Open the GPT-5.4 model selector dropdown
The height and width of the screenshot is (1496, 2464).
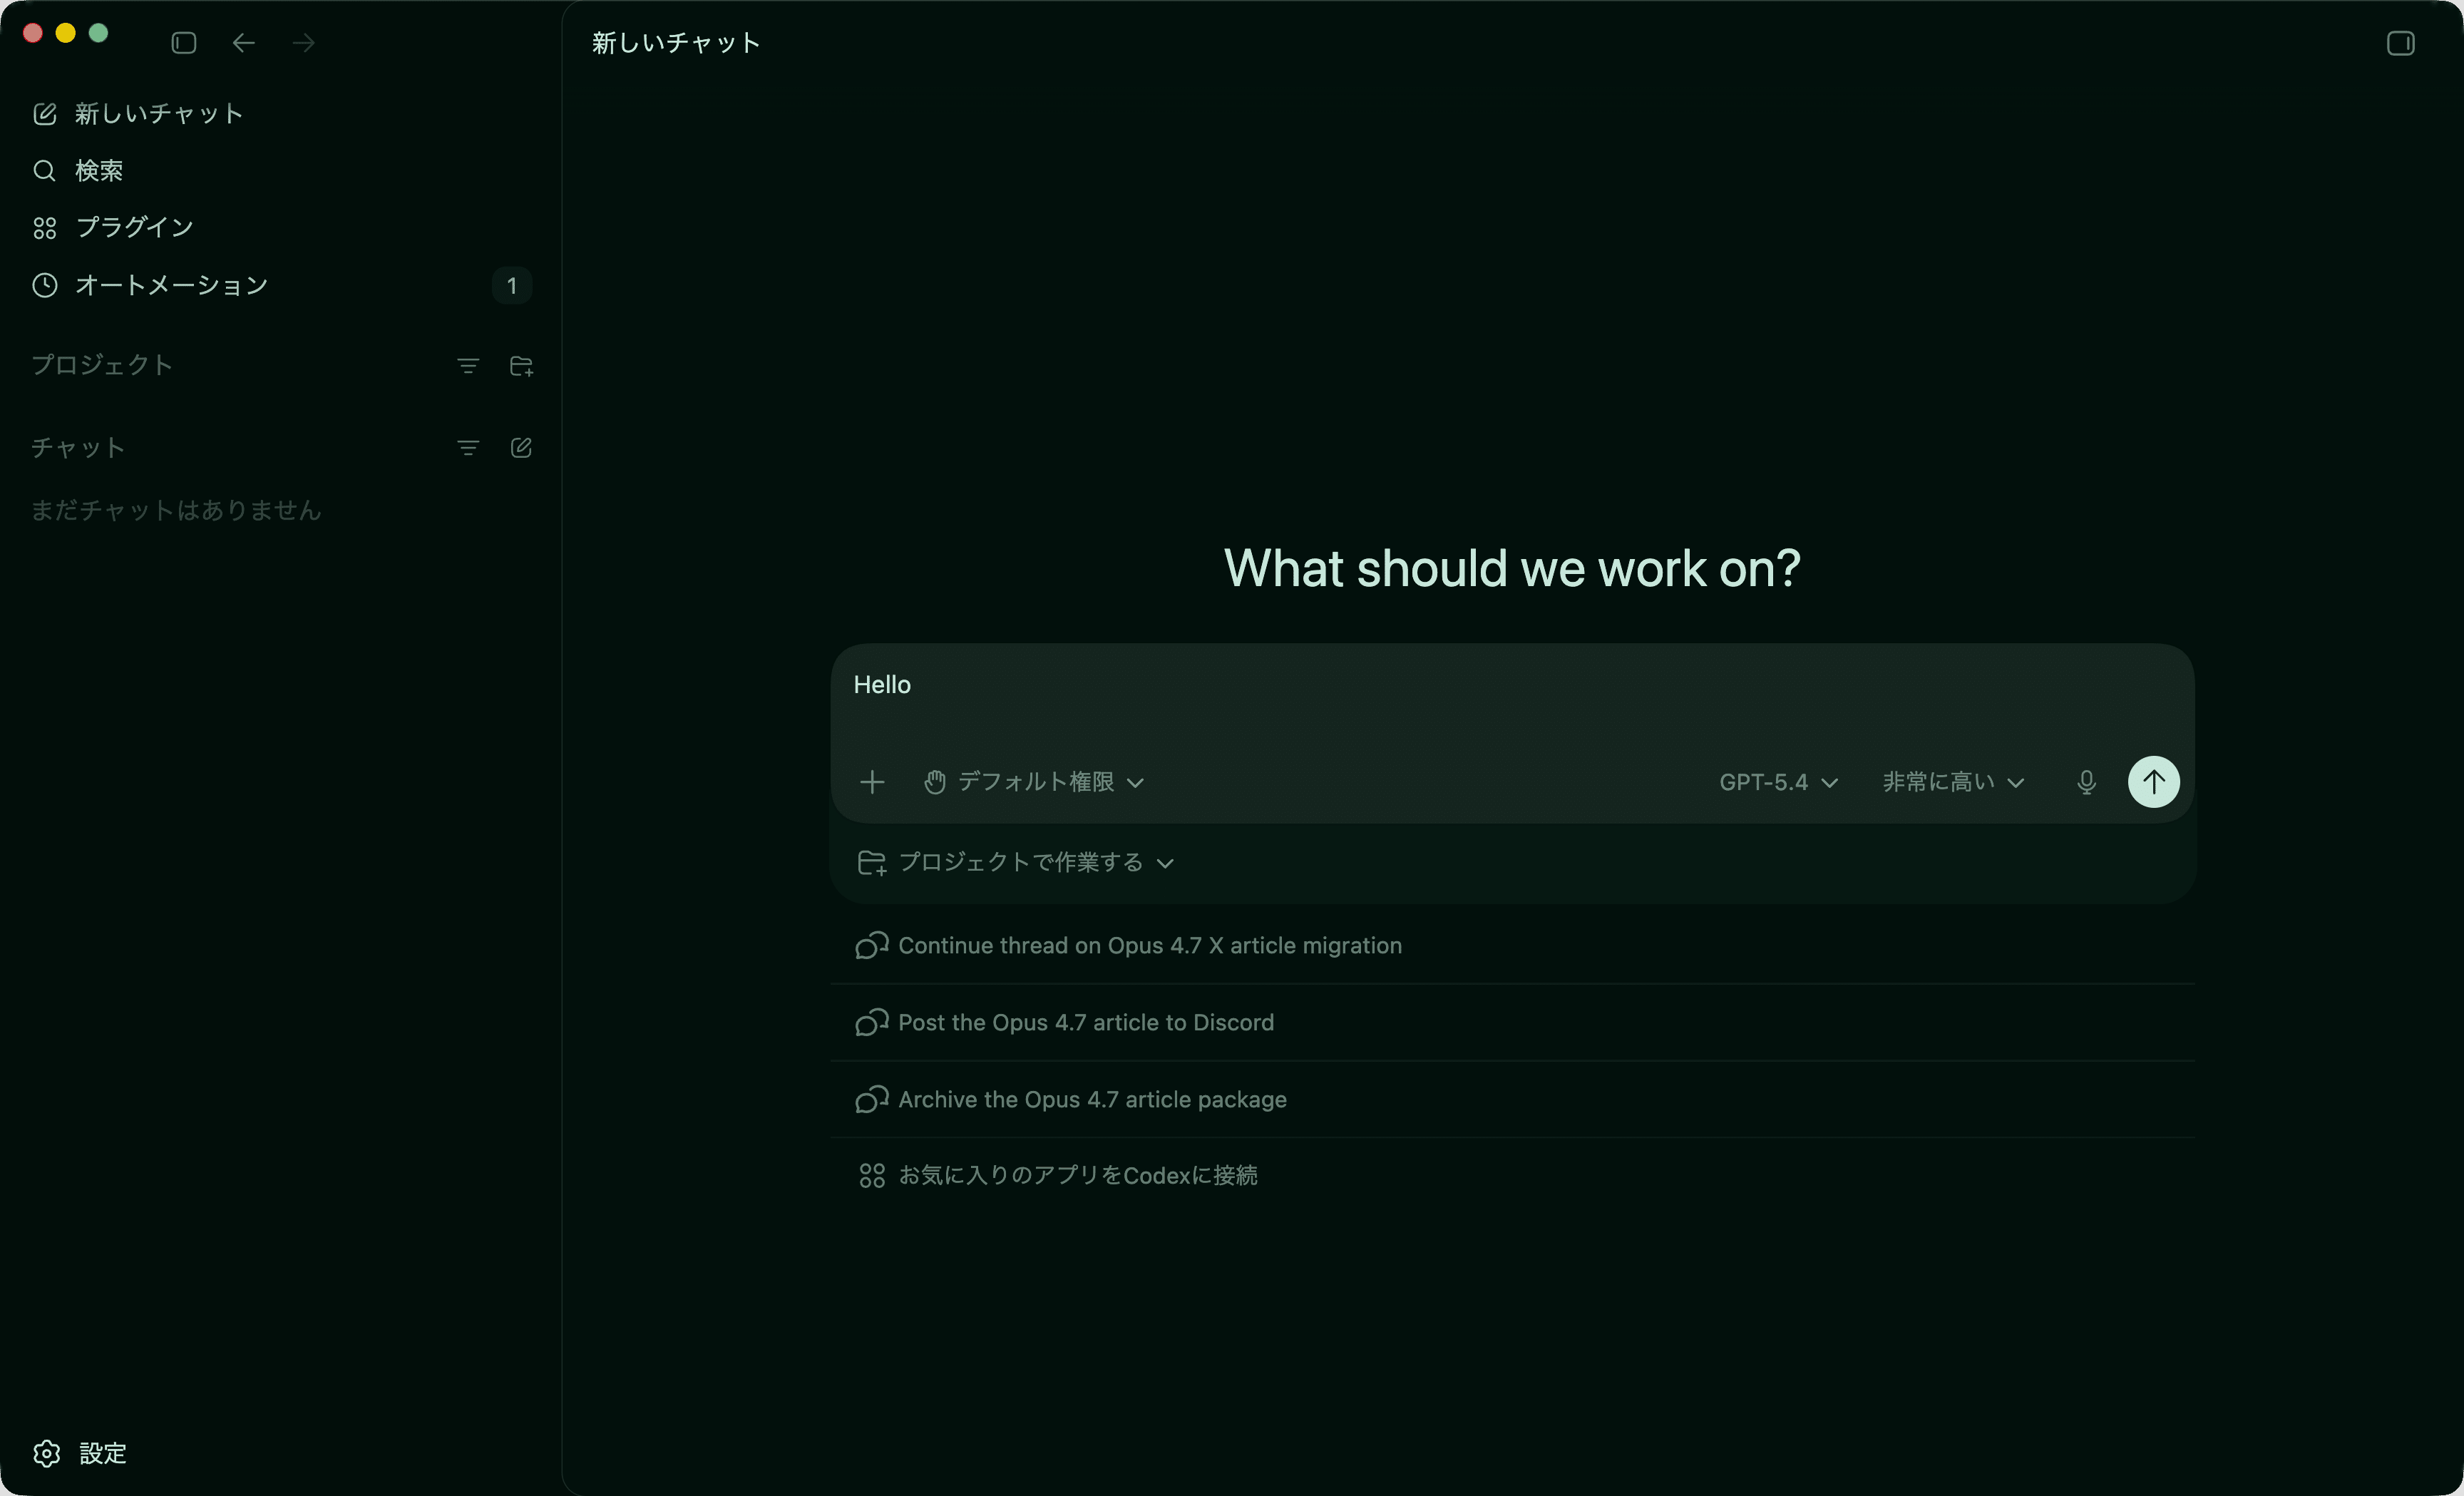pyautogui.click(x=1777, y=782)
